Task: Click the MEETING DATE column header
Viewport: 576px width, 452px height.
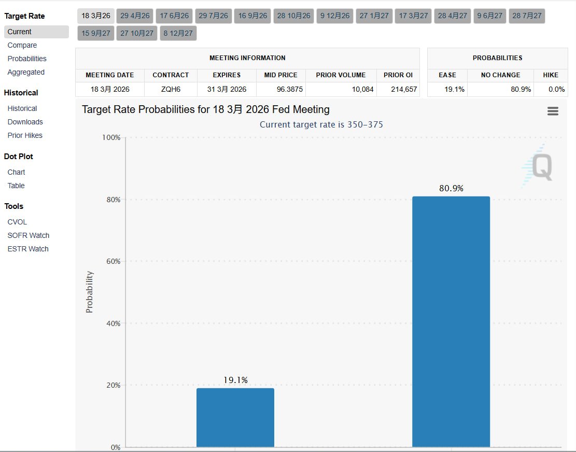Action: coord(110,75)
